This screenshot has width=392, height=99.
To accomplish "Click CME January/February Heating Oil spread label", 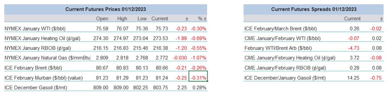I will pos(290,58).
